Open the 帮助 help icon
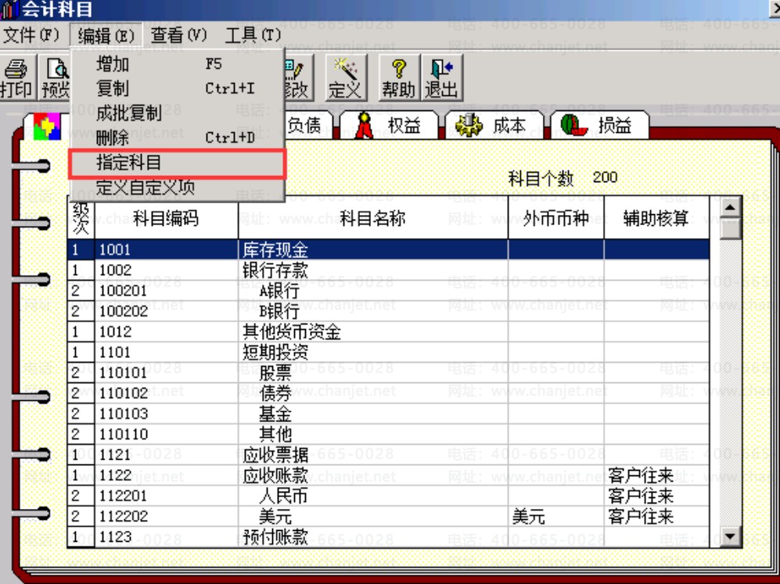 tap(399, 78)
